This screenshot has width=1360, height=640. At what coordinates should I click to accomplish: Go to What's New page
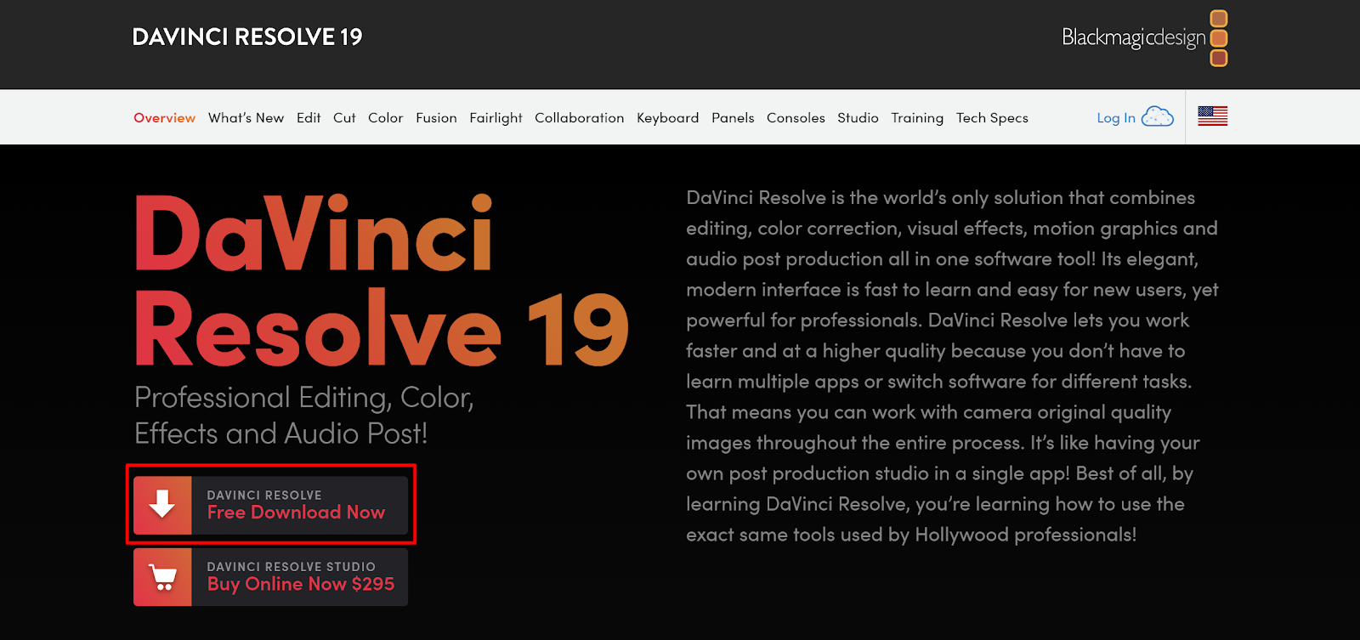pos(246,117)
